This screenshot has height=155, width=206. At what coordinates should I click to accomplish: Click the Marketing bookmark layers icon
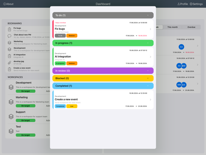coord(9,43)
